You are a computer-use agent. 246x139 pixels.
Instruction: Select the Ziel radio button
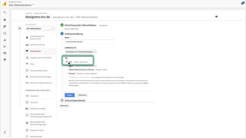click(x=67, y=62)
